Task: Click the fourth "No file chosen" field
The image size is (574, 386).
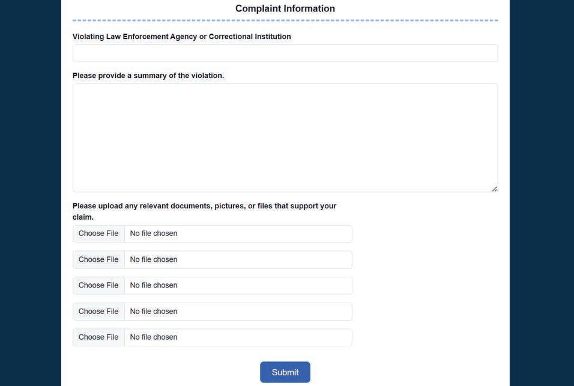Action: (237, 312)
